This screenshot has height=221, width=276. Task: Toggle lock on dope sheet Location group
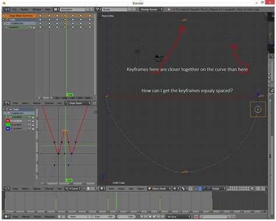click(x=34, y=27)
